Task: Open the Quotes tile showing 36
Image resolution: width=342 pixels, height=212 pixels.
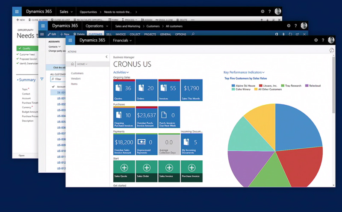Action: pos(124,90)
